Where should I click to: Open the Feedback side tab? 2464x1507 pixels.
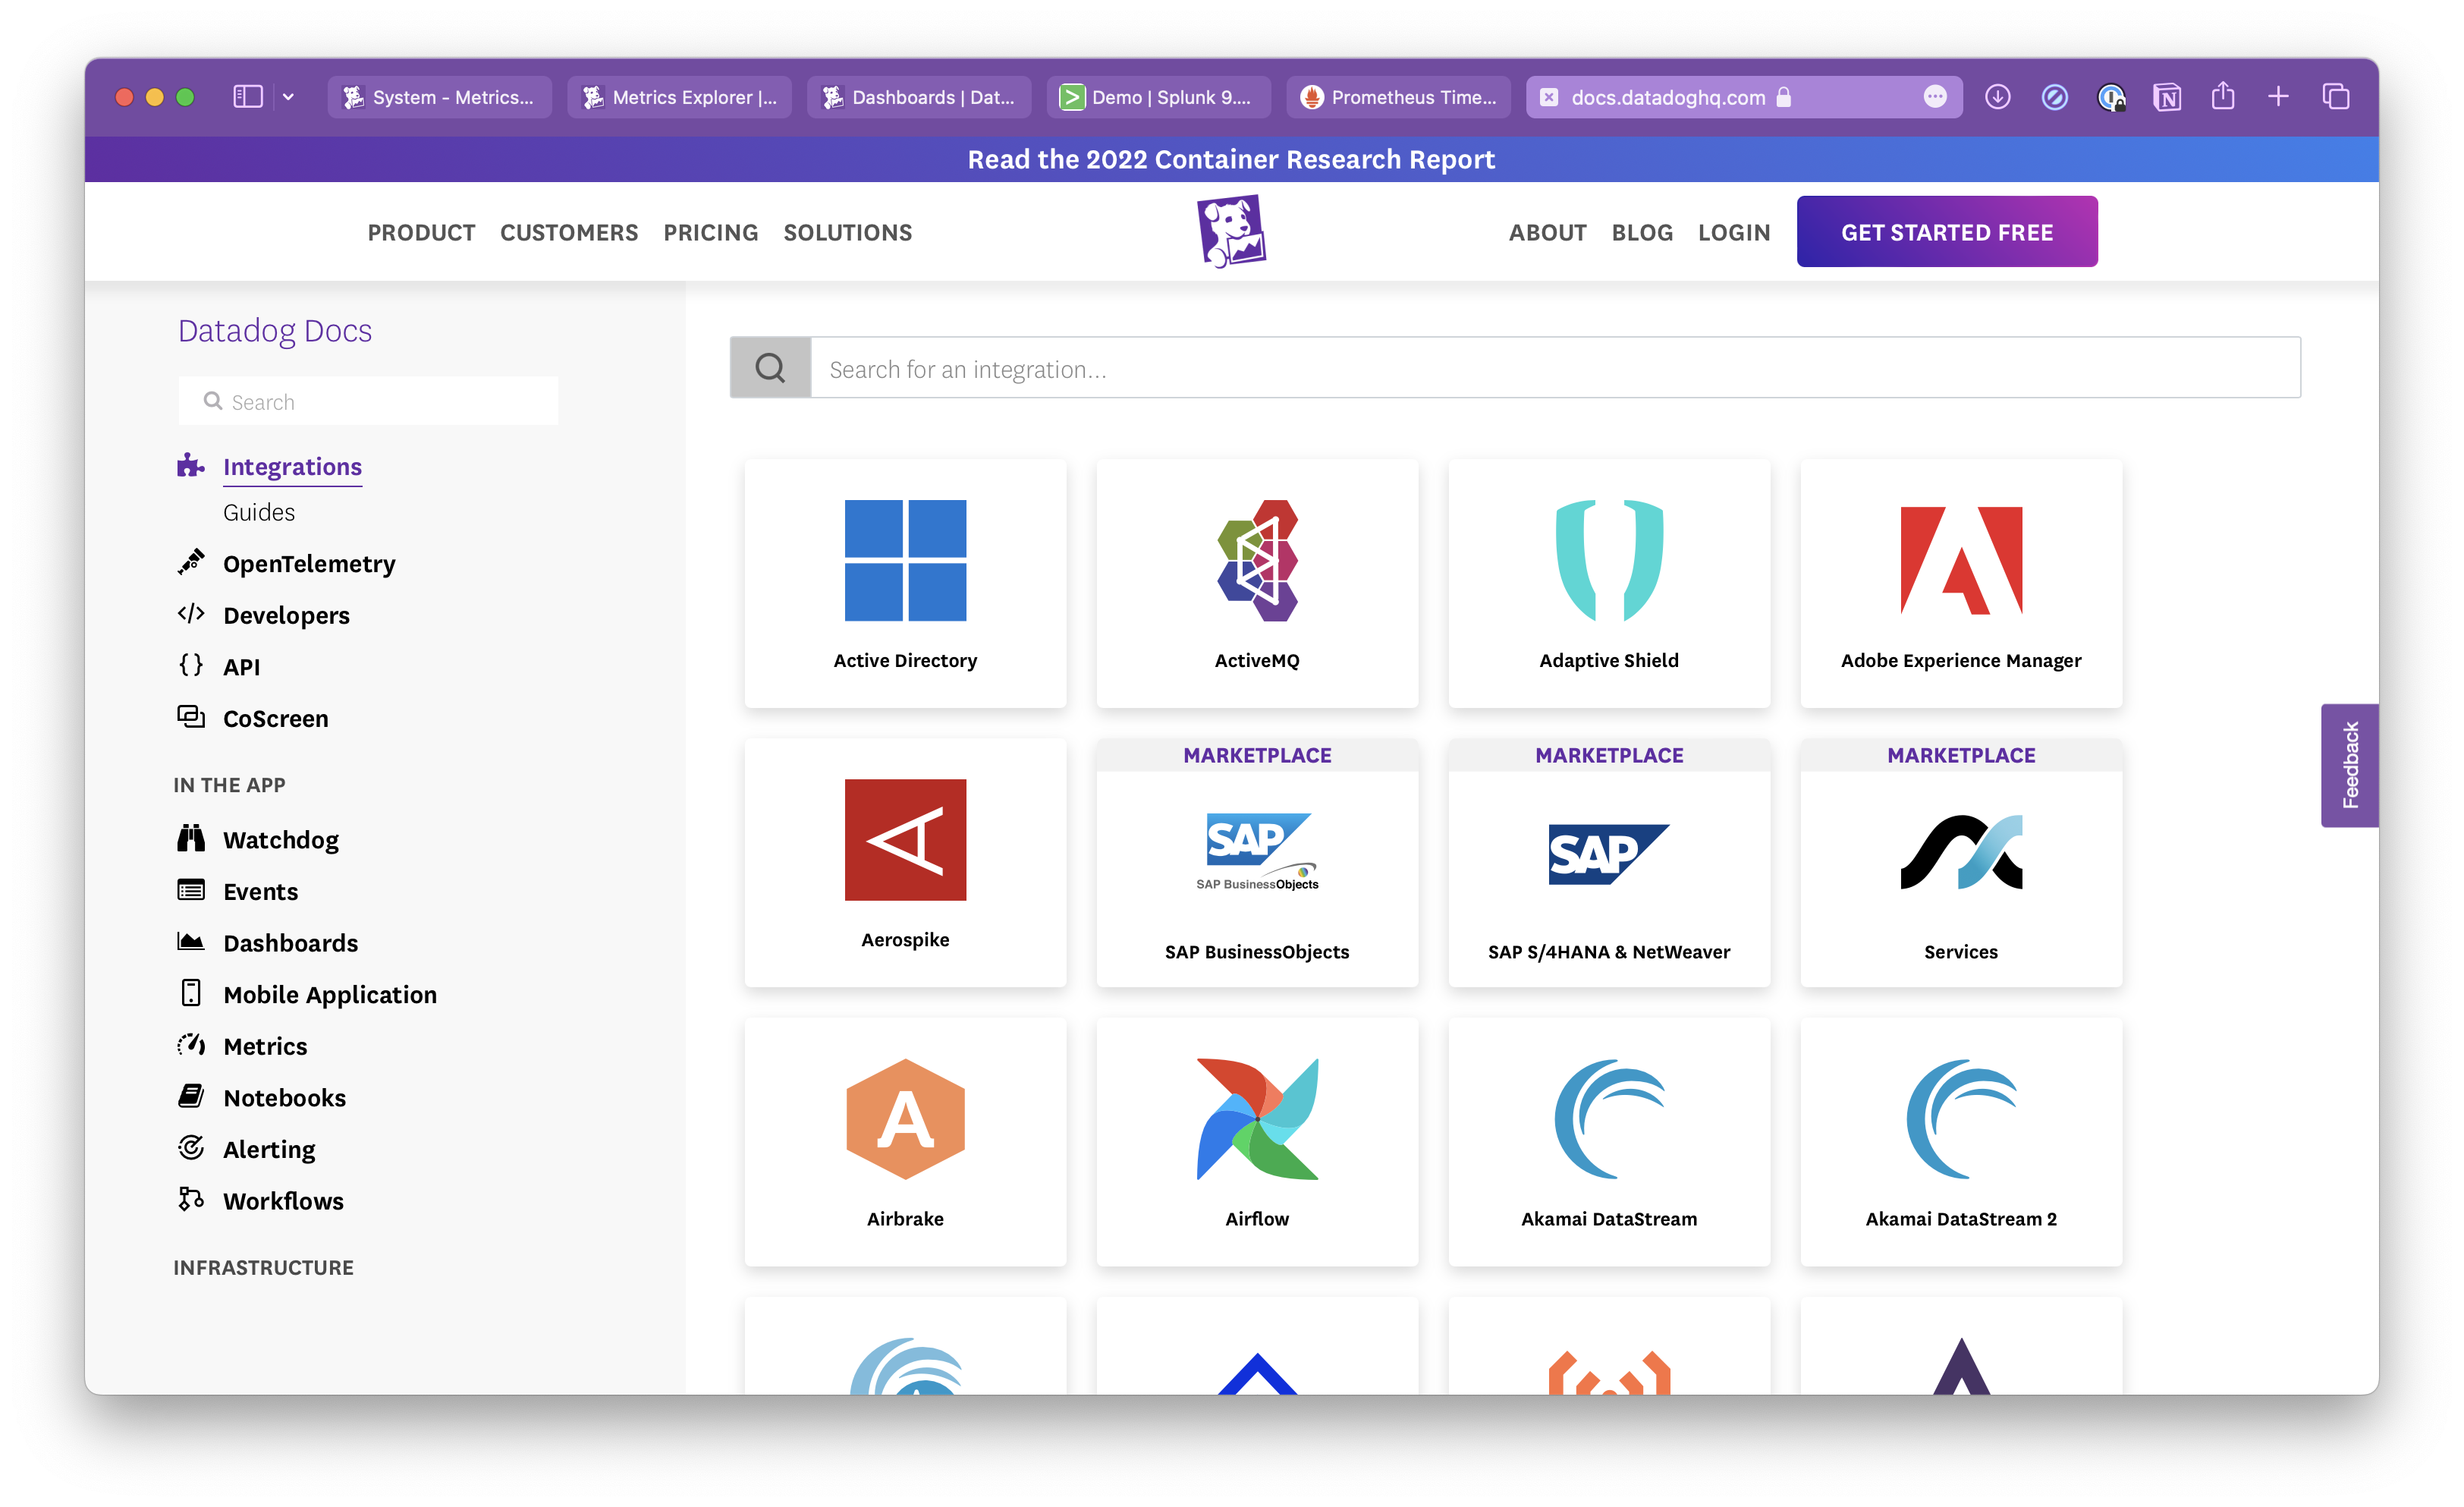pyautogui.click(x=2349, y=765)
